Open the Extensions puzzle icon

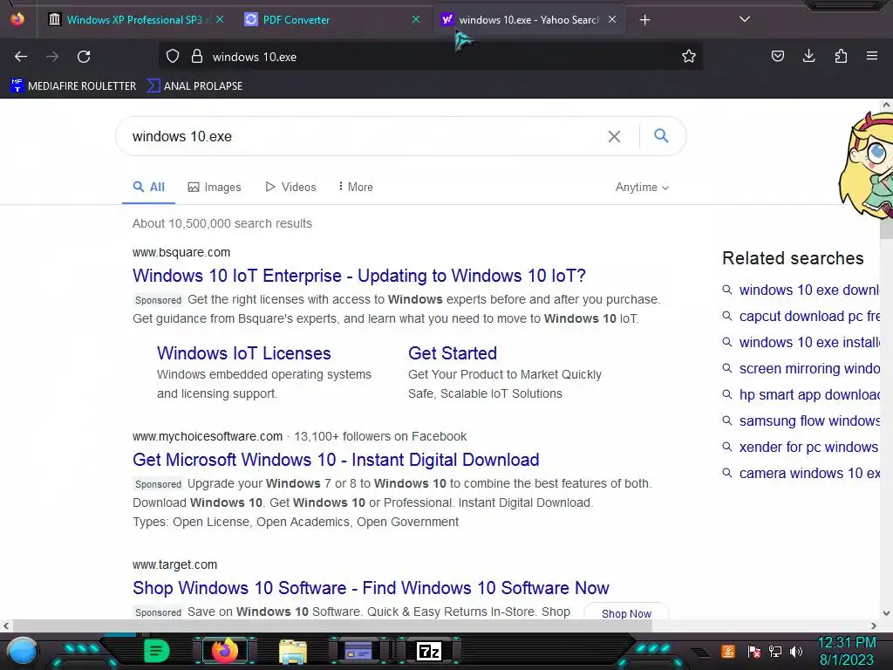(x=841, y=57)
